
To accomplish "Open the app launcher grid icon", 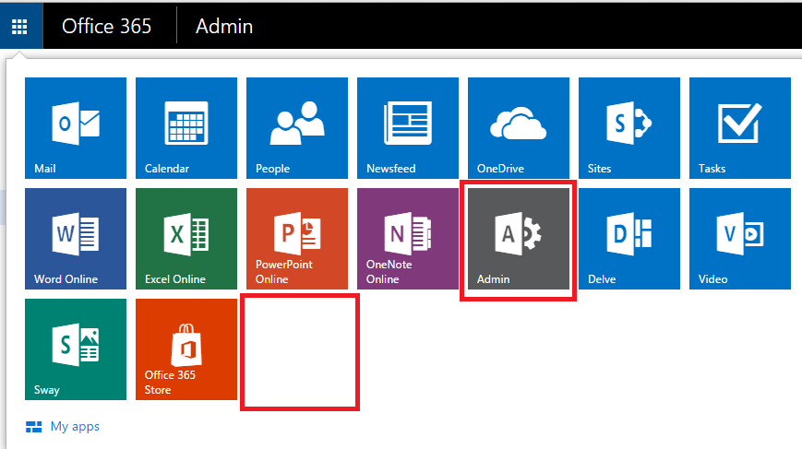I will [x=21, y=26].
